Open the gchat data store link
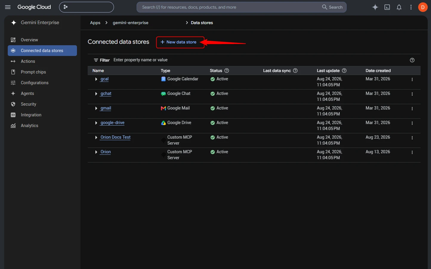 106,93
